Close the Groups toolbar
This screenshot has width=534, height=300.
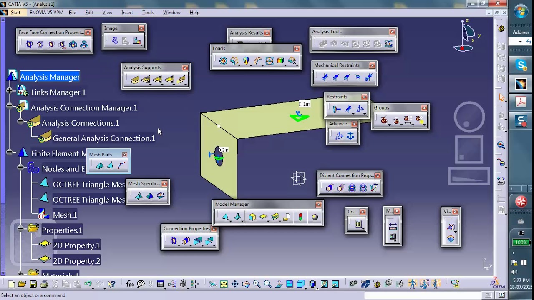[x=424, y=108]
